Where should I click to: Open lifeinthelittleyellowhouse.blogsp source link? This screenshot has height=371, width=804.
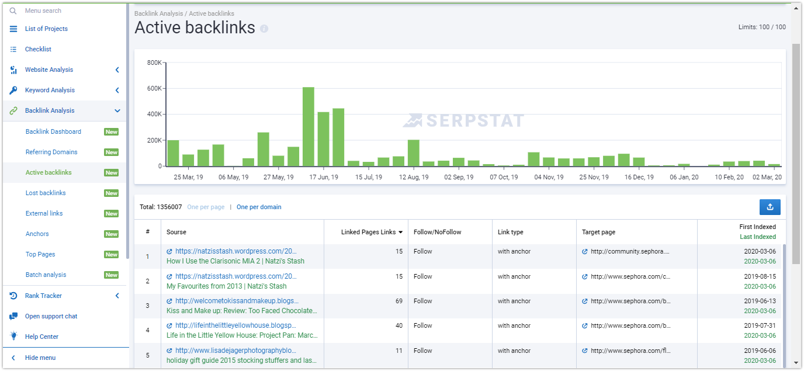[236, 326]
